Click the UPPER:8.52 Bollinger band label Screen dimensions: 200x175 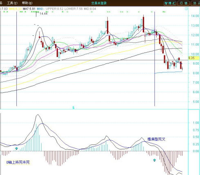click(54, 9)
